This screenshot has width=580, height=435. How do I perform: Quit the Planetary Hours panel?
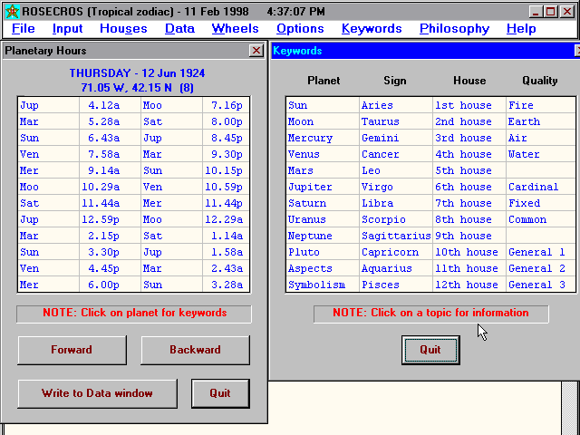click(220, 393)
